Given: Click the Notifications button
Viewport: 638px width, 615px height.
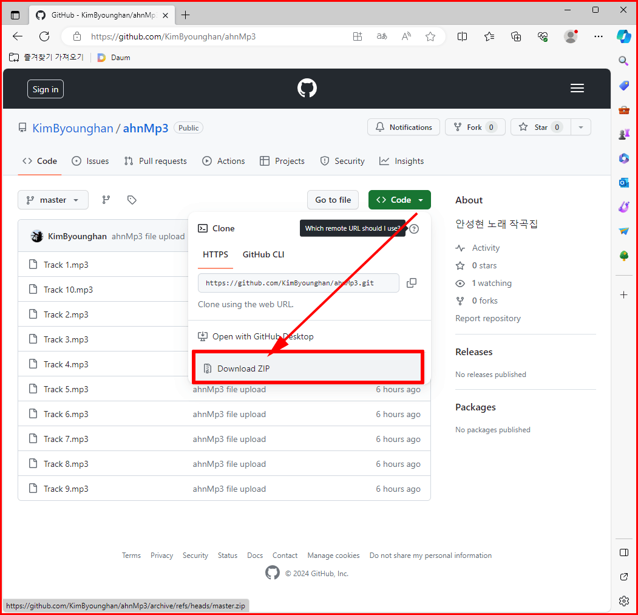Looking at the screenshot, I should coord(404,127).
